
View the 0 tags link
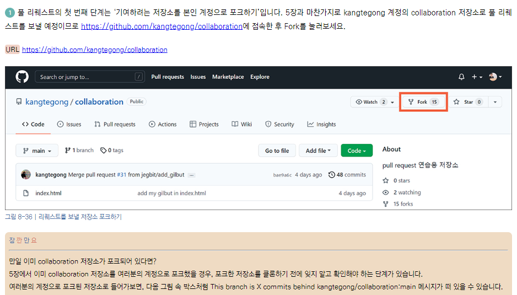pos(112,151)
